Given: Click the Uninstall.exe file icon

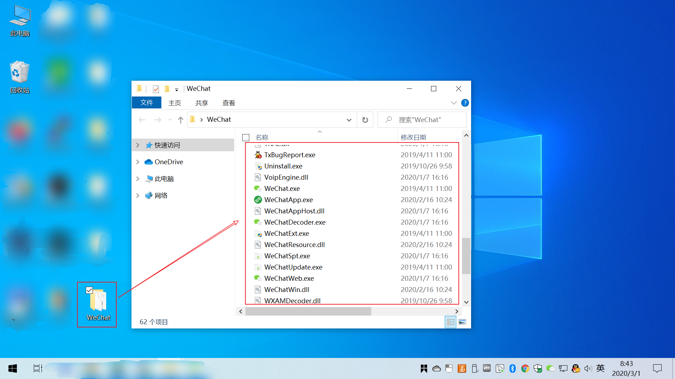Looking at the screenshot, I should point(258,166).
